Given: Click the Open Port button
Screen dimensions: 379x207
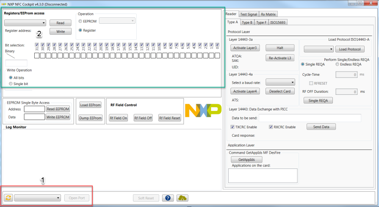Looking at the screenshot, I should coord(77,198).
